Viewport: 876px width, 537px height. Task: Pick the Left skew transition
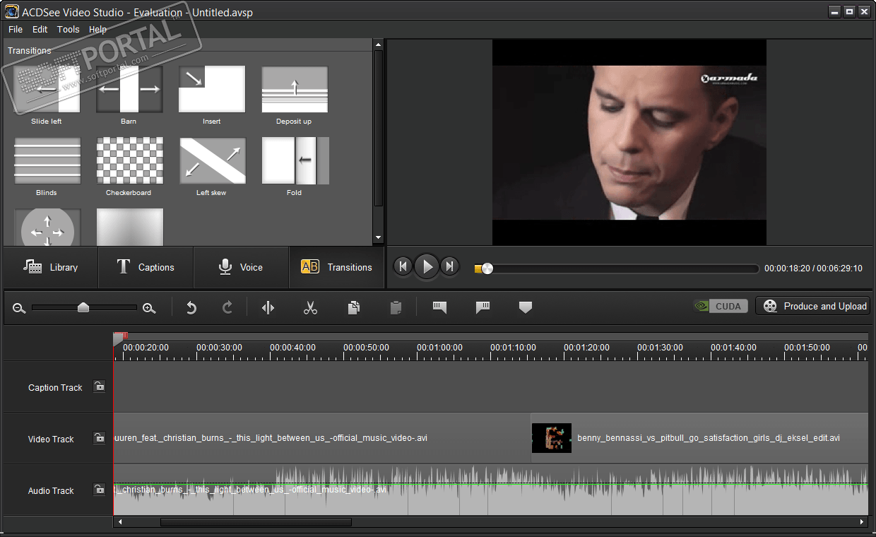tap(212, 161)
